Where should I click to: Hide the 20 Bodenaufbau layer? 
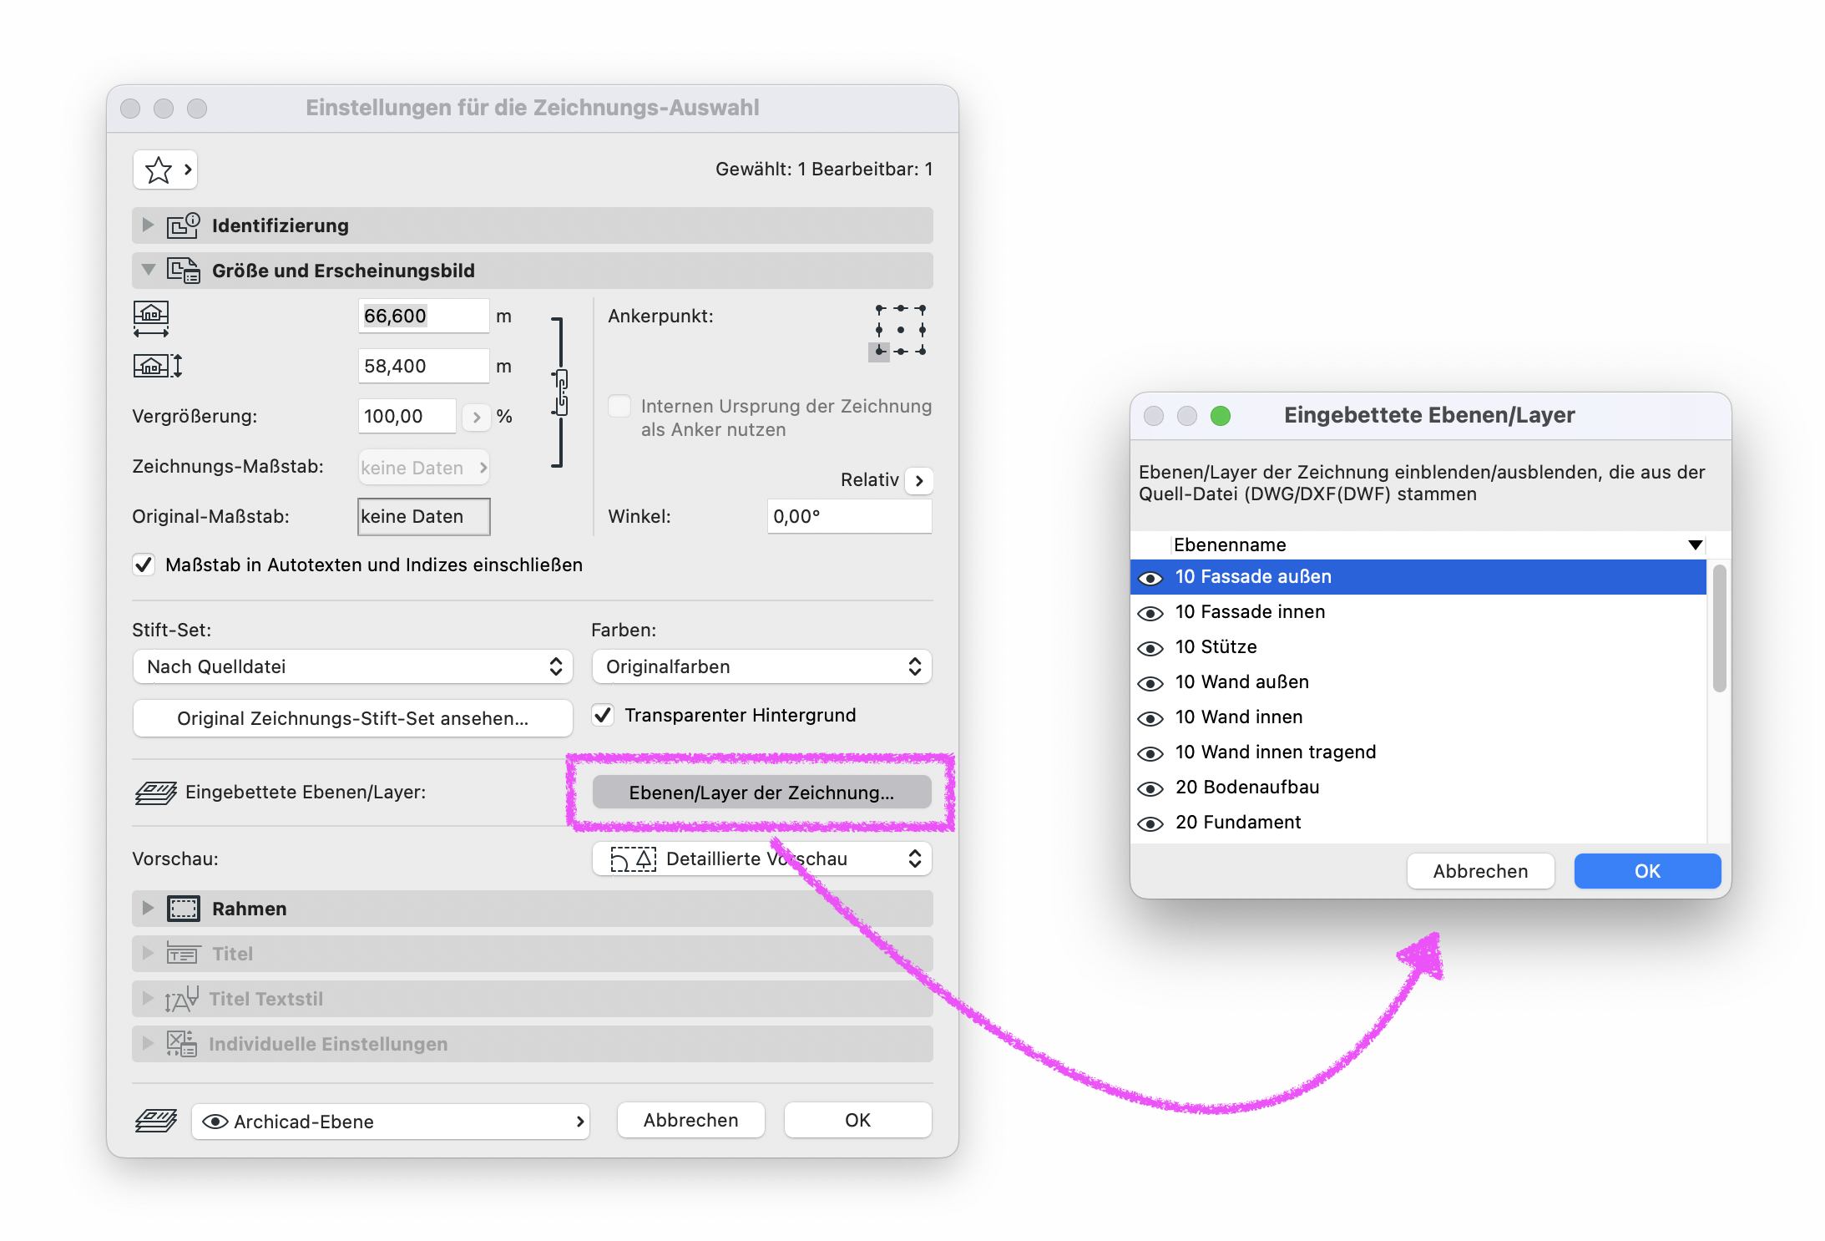(1150, 788)
